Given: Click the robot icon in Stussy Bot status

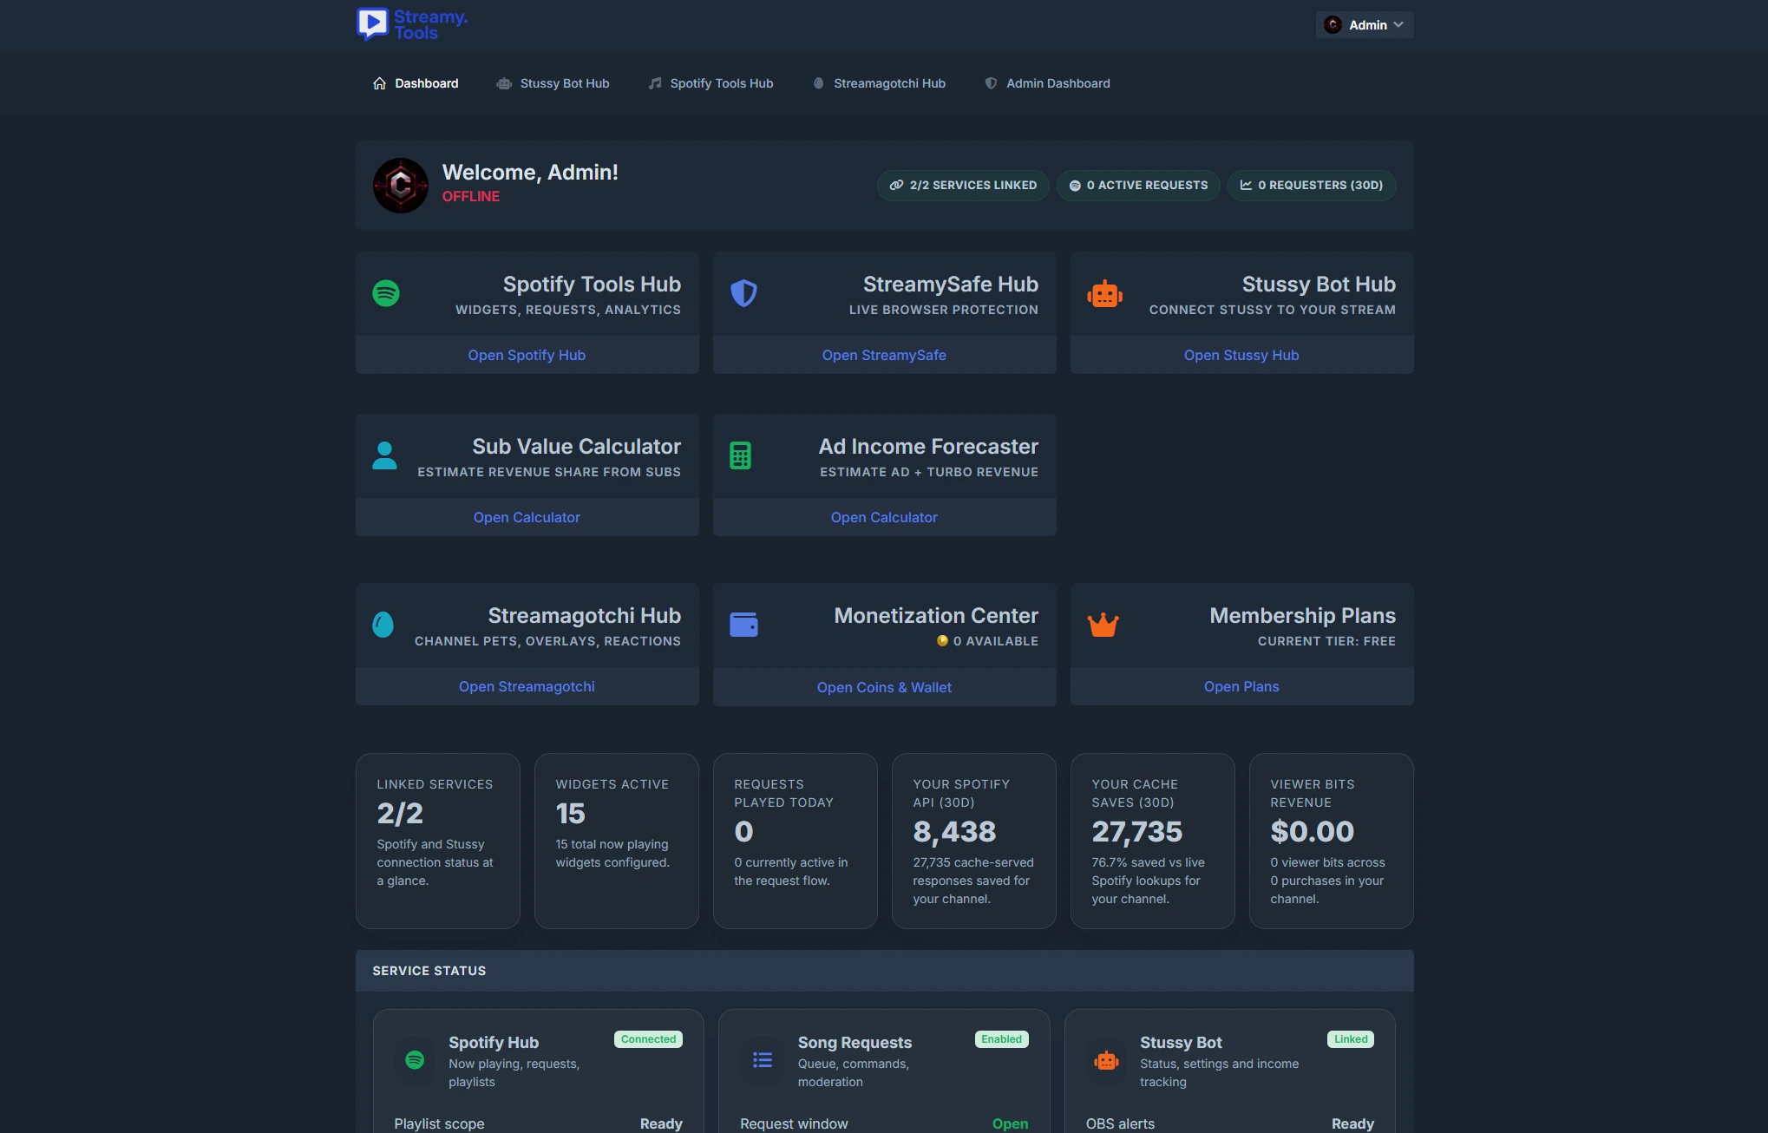Looking at the screenshot, I should click(x=1107, y=1060).
